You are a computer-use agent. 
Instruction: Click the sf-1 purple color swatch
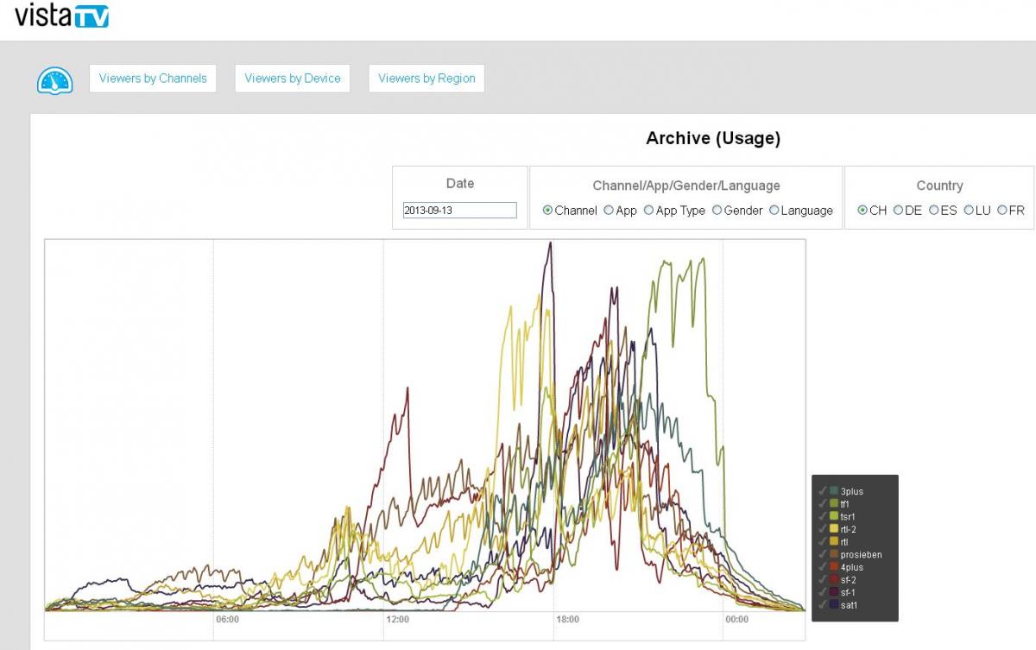834,592
